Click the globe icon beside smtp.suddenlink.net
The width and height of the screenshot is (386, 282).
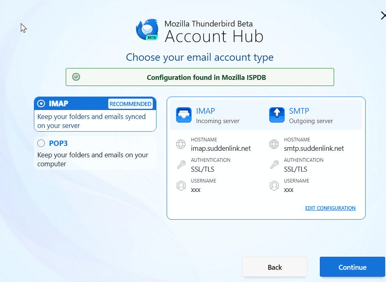pyautogui.click(x=274, y=144)
